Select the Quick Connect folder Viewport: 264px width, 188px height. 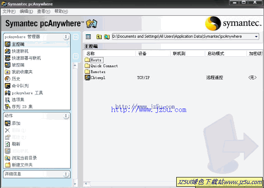pyautogui.click(x=101, y=66)
